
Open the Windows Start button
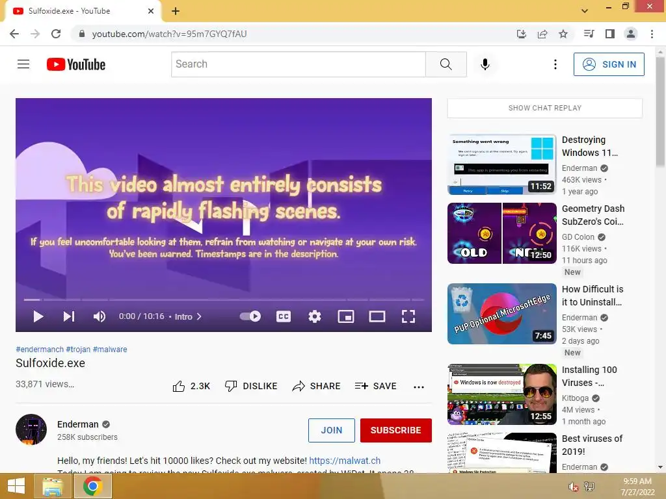point(16,486)
